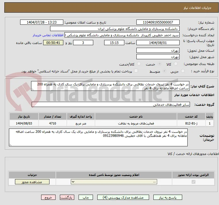Click the ردیف column header

pyautogui.click(x=210, y=116)
